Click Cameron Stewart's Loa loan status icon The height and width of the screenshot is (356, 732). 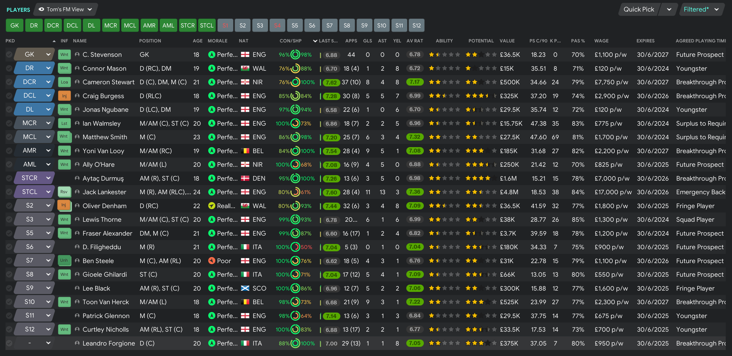(64, 82)
